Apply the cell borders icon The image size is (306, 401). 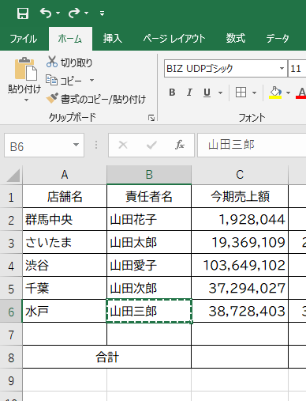241,93
